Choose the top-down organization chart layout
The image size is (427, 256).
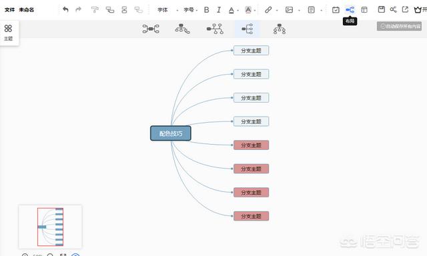(x=280, y=29)
